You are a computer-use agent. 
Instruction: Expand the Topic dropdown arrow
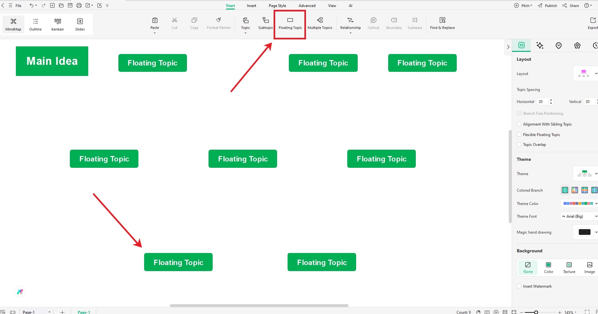(245, 33)
